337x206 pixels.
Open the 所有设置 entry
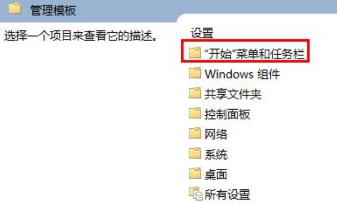coord(227,195)
